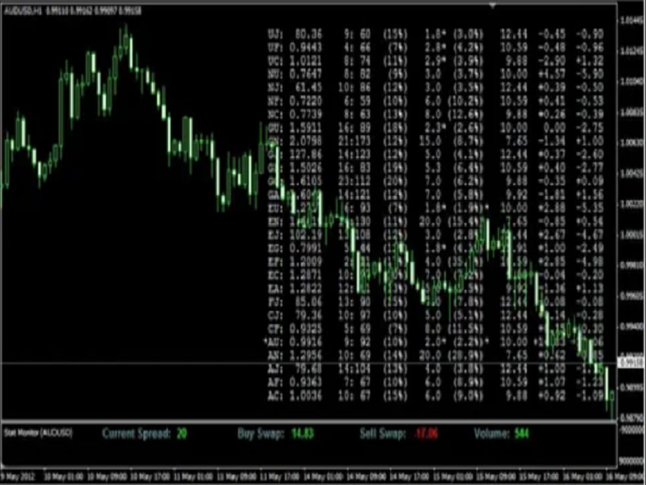
Task: Click the GU pair label
Action: (x=275, y=128)
